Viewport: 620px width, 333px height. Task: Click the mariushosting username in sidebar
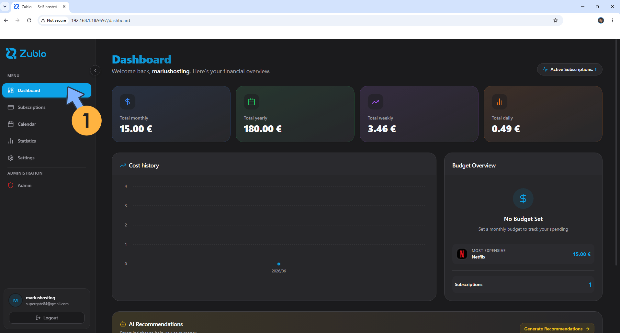40,298
